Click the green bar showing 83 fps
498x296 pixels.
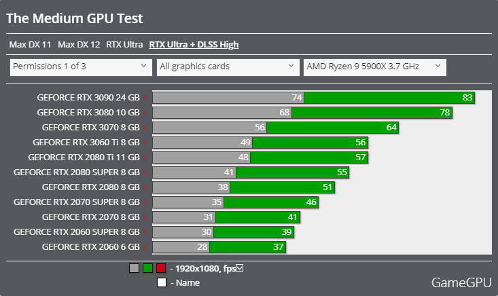(389, 97)
